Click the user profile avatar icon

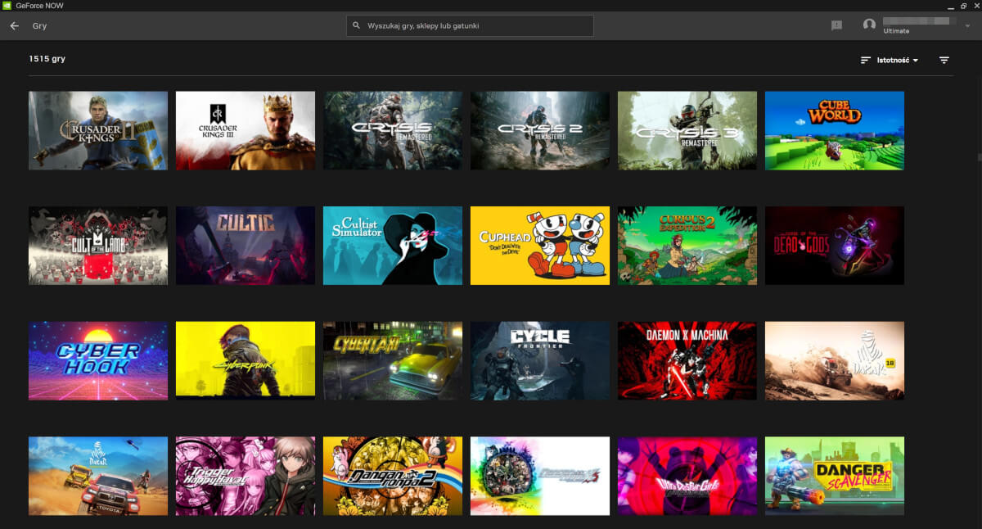(x=869, y=25)
